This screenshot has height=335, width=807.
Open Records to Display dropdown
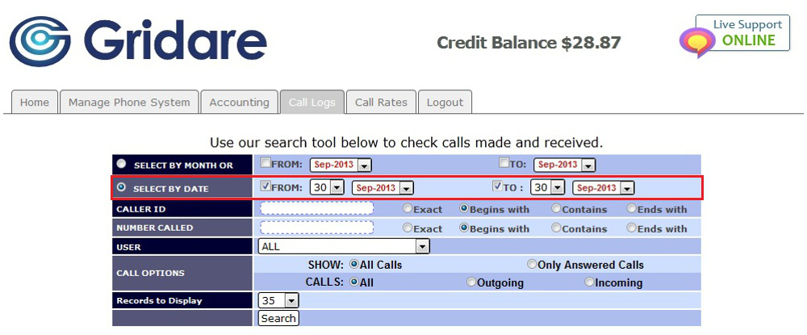point(279,300)
